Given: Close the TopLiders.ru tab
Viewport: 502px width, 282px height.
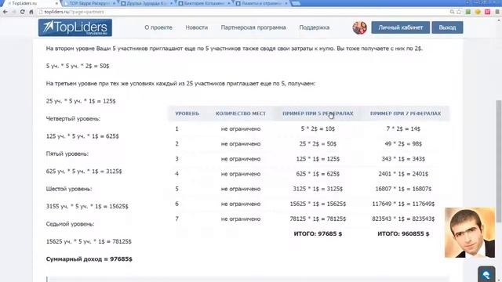Looking at the screenshot, I should pos(56,3).
